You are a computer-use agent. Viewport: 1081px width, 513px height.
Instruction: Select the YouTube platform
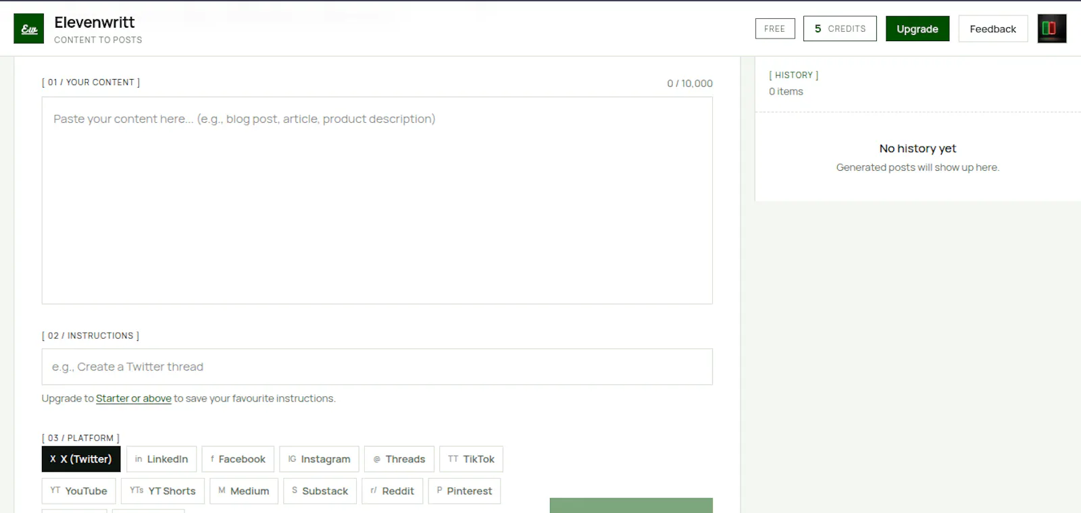(78, 491)
